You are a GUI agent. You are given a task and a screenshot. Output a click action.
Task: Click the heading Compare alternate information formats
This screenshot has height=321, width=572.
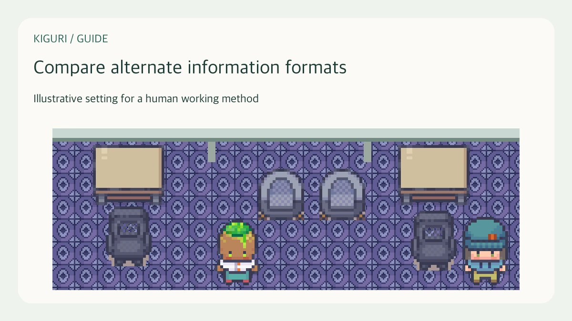(190, 68)
